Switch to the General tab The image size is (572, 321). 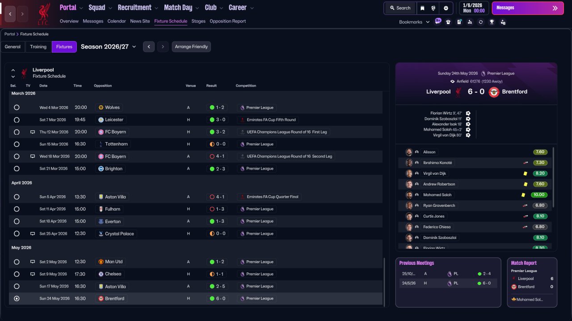pyautogui.click(x=13, y=47)
